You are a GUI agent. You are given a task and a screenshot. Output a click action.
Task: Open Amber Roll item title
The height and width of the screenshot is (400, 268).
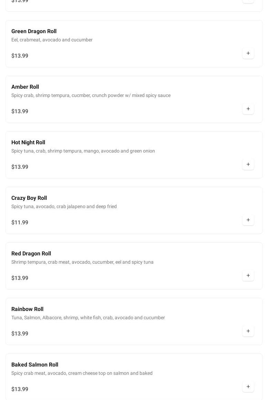click(x=25, y=87)
